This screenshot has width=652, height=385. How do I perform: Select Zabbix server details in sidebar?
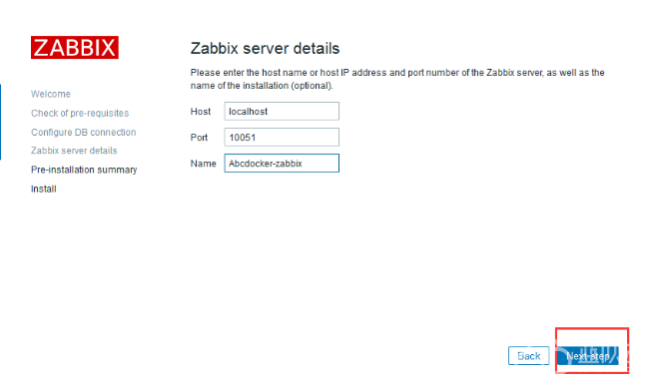tap(74, 151)
